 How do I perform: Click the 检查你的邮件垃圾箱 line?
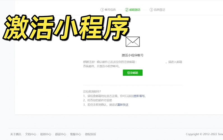[97, 100]
